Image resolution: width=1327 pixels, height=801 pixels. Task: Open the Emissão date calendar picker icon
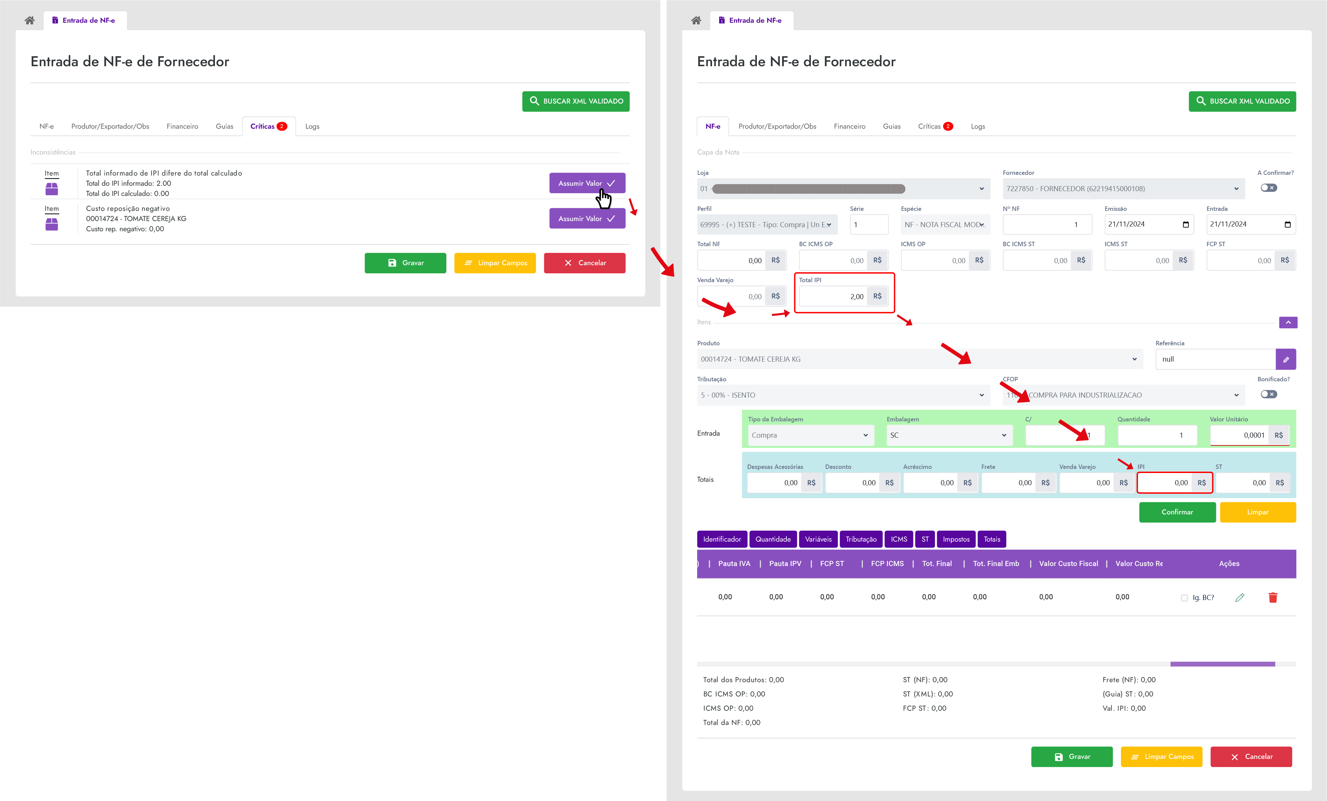pos(1185,225)
